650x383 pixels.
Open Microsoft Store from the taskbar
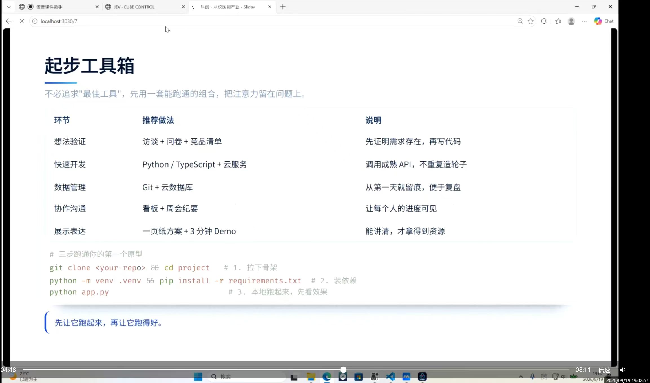[x=359, y=377]
